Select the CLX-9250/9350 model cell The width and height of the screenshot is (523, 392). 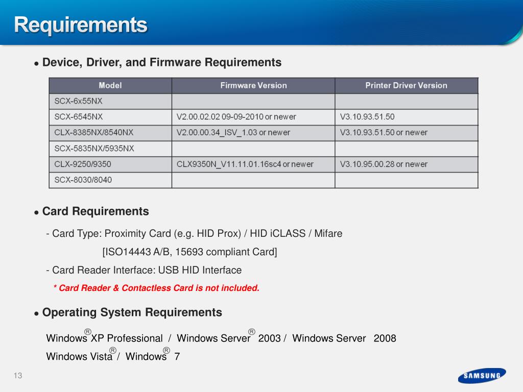110,164
